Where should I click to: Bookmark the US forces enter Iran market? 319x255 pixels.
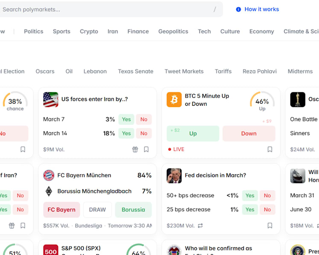146,149
